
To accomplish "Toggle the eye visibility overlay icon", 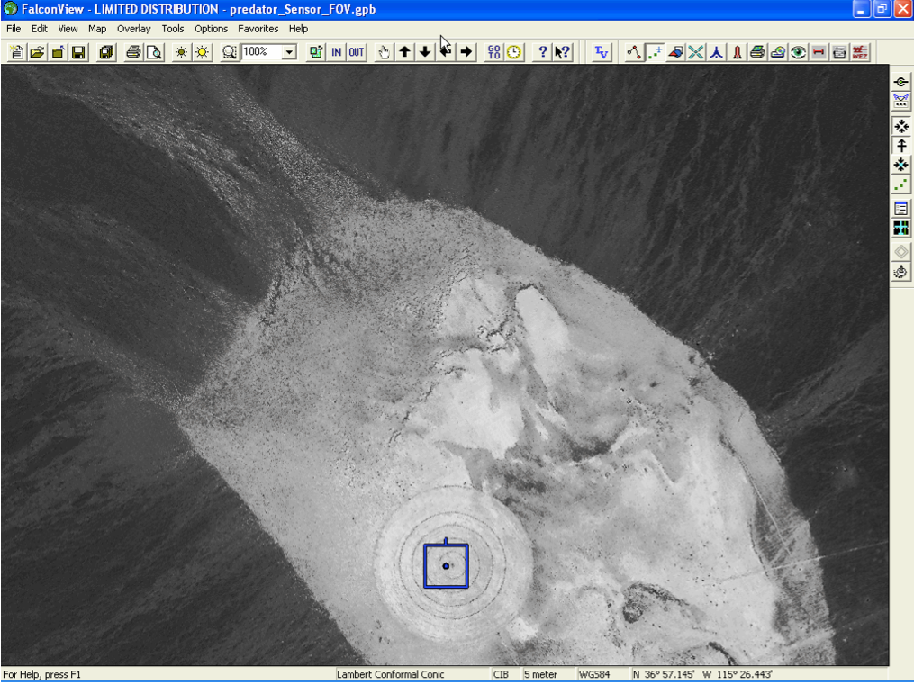I will click(798, 52).
